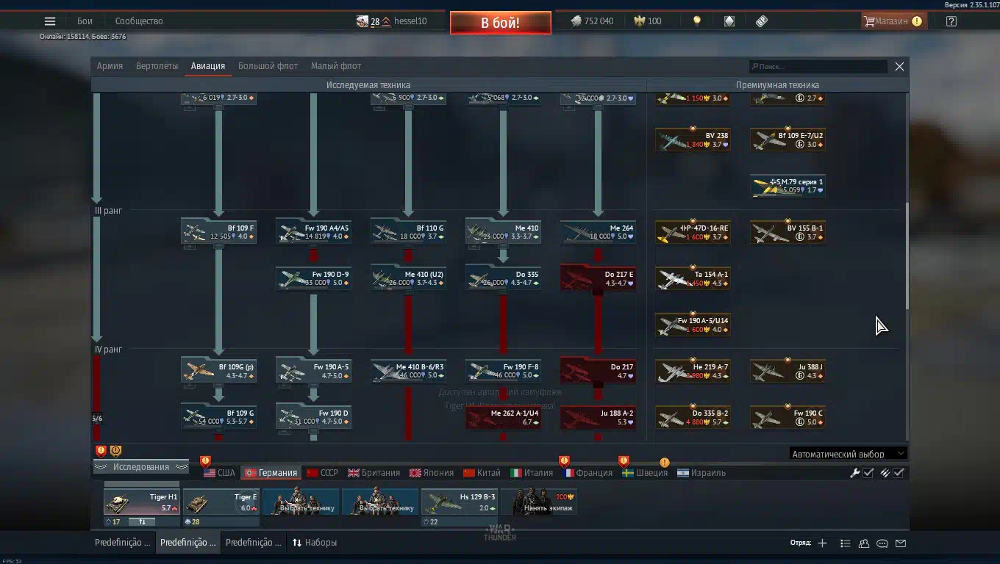Open the chat bubble icon
The height and width of the screenshot is (564, 1000).
pos(882,543)
